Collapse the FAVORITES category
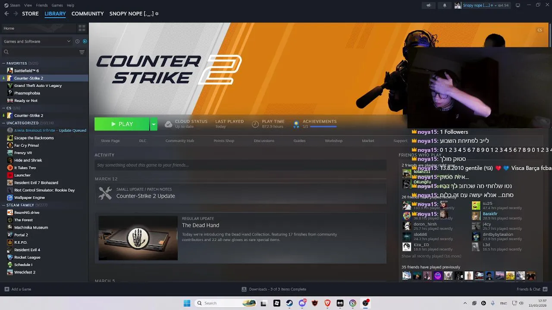The image size is (552, 310). 4,63
